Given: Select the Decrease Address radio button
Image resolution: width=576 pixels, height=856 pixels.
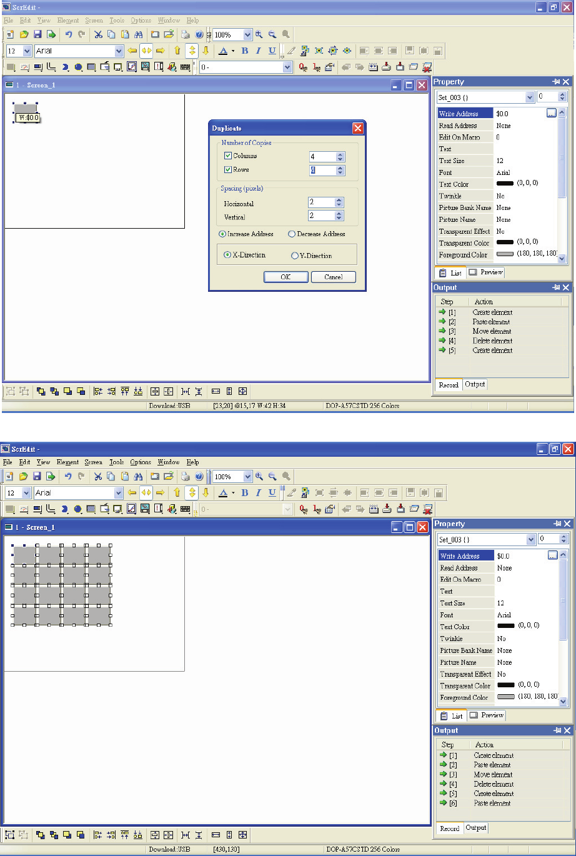Looking at the screenshot, I should click(x=292, y=234).
